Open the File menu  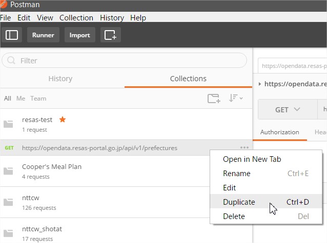(x=6, y=18)
